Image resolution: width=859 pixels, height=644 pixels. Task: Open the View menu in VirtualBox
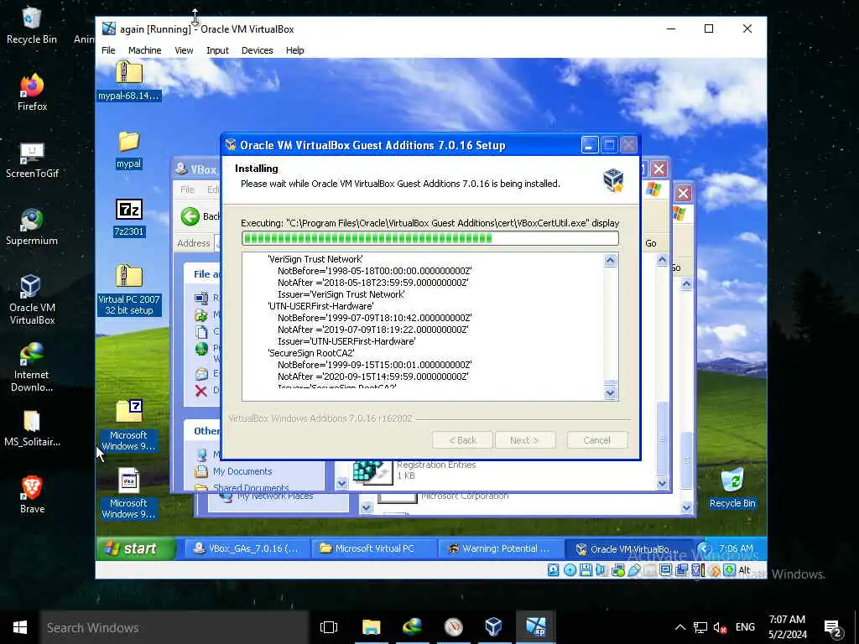(x=184, y=50)
